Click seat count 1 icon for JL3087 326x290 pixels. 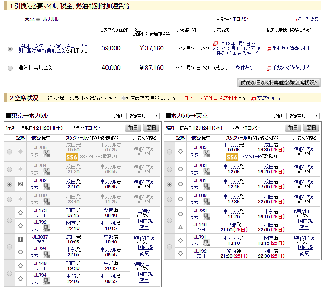pyautogui.click(x=20, y=239)
